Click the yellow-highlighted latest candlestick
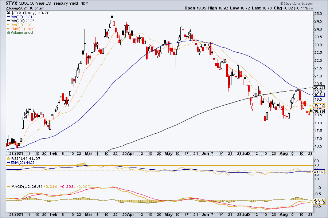The width and height of the screenshot is (328, 218). click(311, 110)
